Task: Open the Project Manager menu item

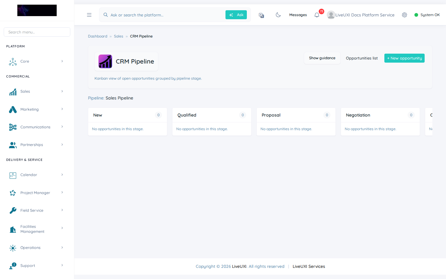Action: (37, 193)
